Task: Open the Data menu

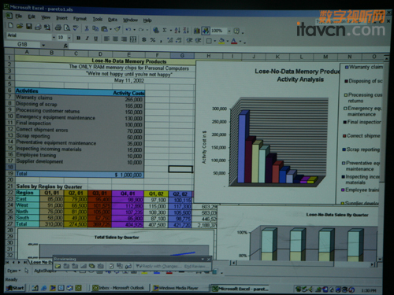Action: click(113, 20)
